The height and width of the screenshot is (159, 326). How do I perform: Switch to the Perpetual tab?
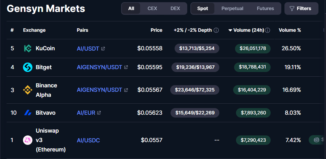coord(233,8)
